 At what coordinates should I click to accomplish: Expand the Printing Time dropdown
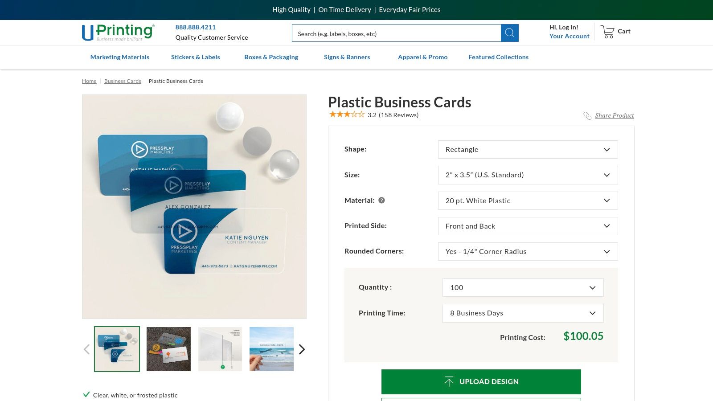click(x=523, y=313)
